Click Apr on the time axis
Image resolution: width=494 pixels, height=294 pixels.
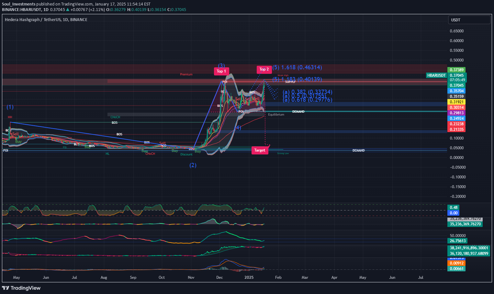click(334, 277)
